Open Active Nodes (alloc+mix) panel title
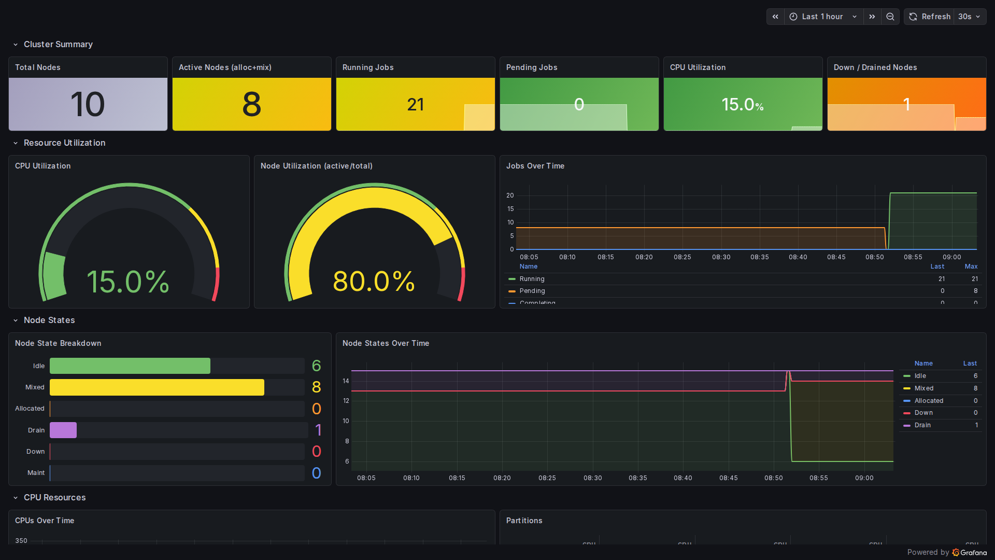995x560 pixels. click(225, 67)
